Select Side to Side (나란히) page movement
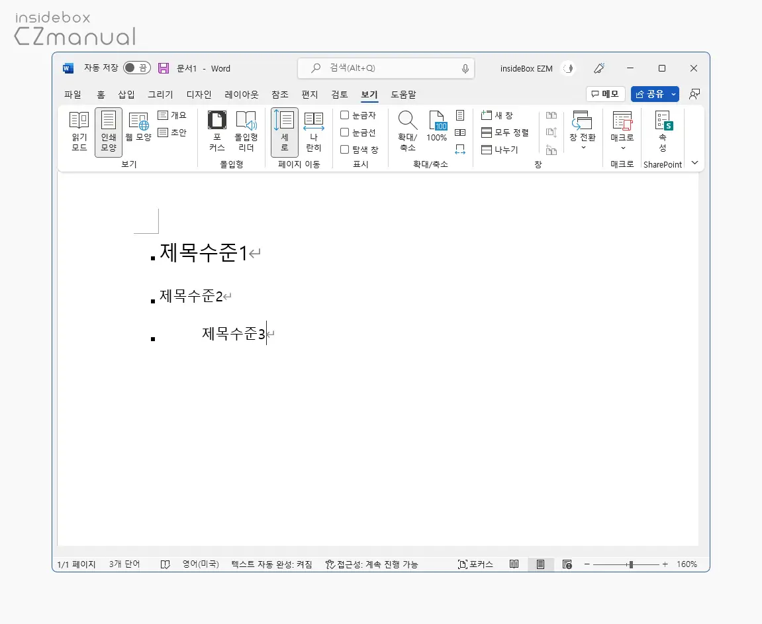The height and width of the screenshot is (624, 762). (313, 131)
